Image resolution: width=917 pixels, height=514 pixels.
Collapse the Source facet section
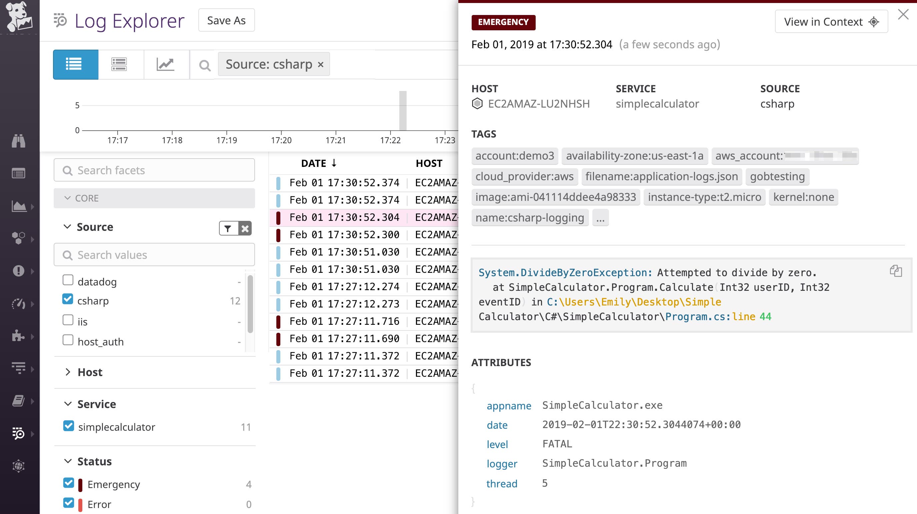point(67,227)
